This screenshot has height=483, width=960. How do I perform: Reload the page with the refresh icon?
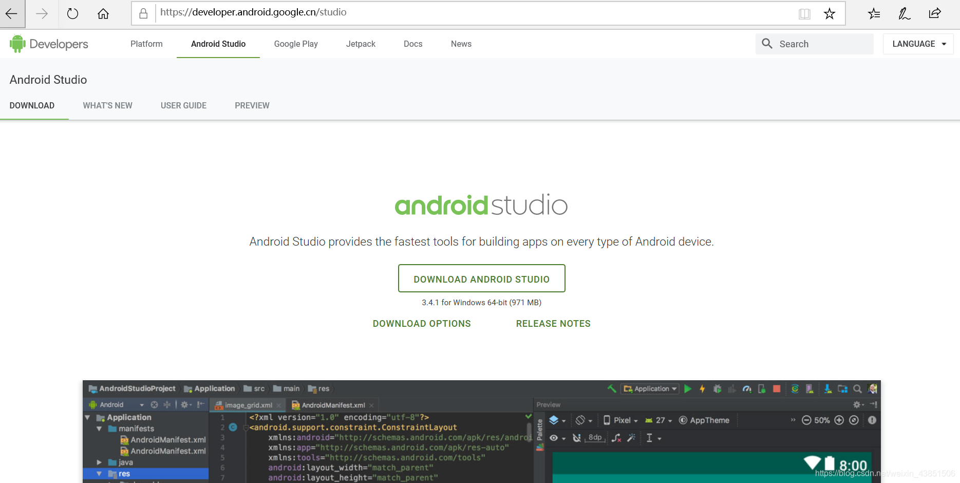point(72,14)
